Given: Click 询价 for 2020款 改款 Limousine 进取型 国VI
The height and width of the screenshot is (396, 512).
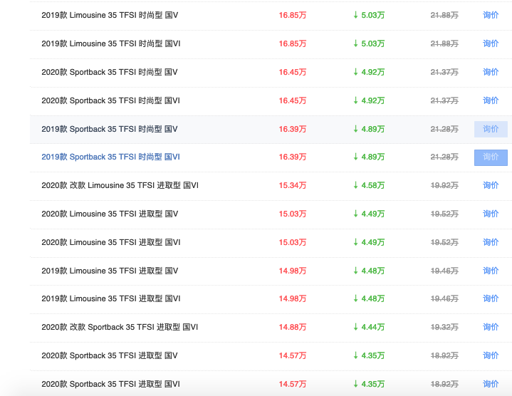Looking at the screenshot, I should coord(491,185).
